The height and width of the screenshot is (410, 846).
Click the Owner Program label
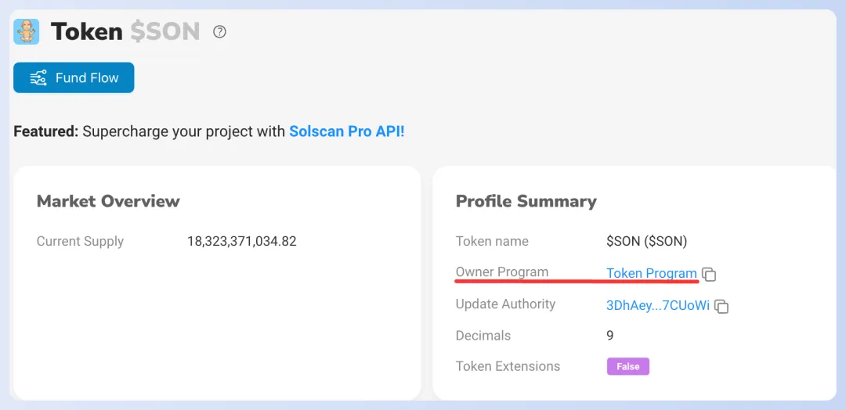point(502,272)
